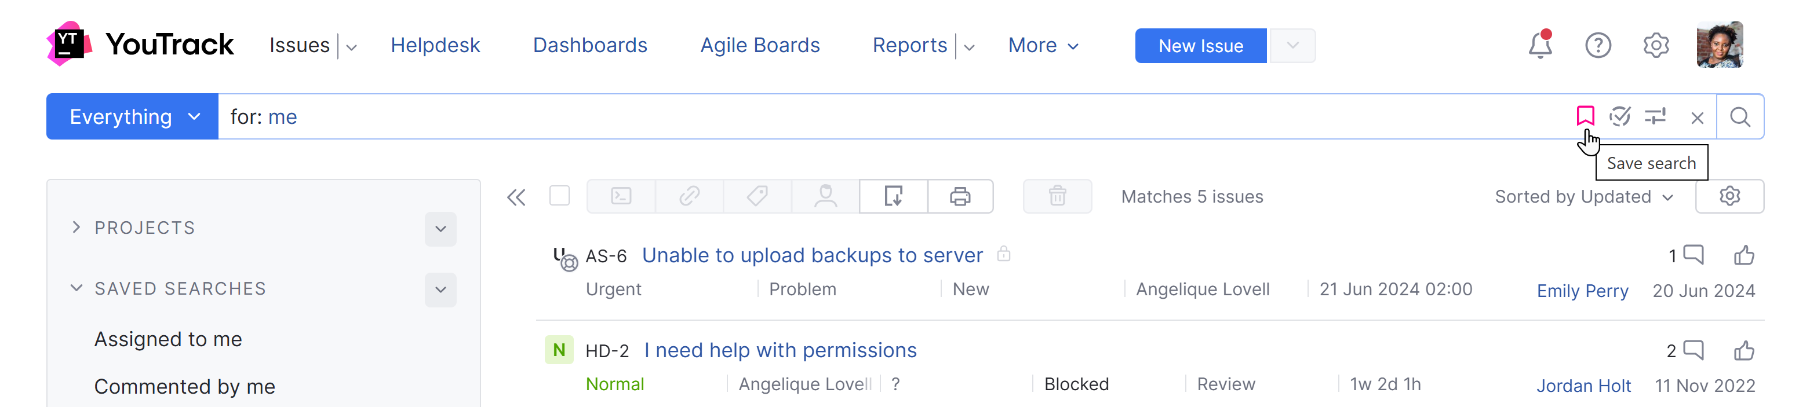Collapse the sidebar with double chevron
The height and width of the screenshot is (407, 1810).
click(x=516, y=197)
